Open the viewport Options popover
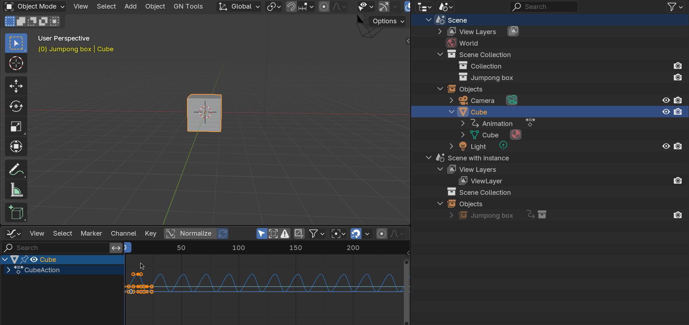This screenshot has width=689, height=325. click(x=388, y=21)
